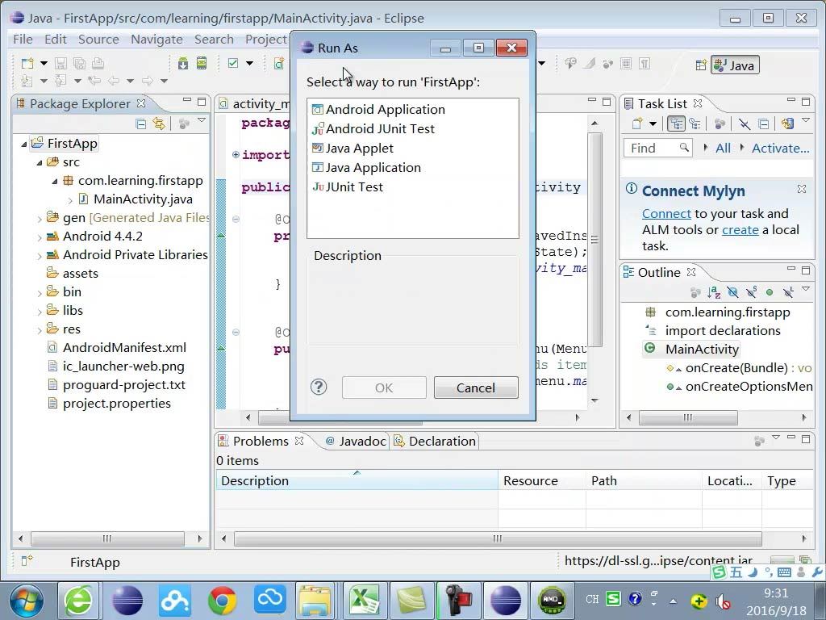The width and height of the screenshot is (826, 620).
Task: Open Package Explorer view menu triangle
Action: click(x=202, y=121)
